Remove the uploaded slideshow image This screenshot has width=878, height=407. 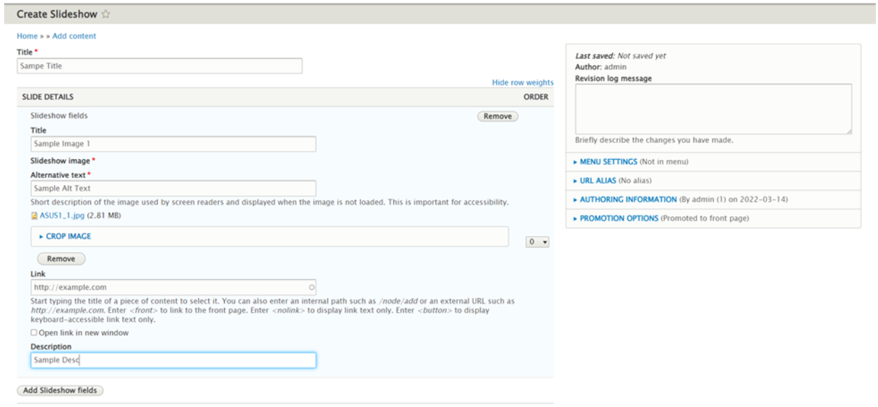point(61,259)
